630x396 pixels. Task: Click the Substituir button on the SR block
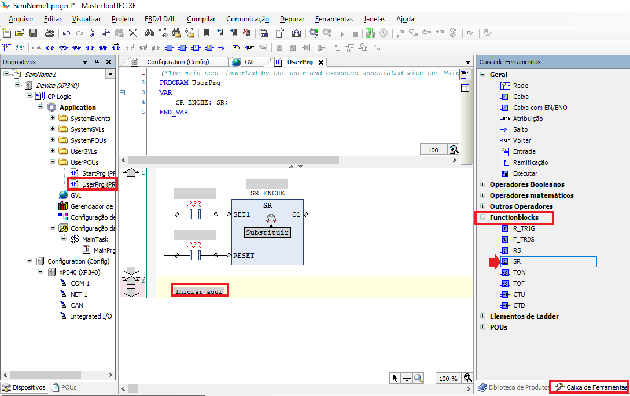[x=267, y=232]
